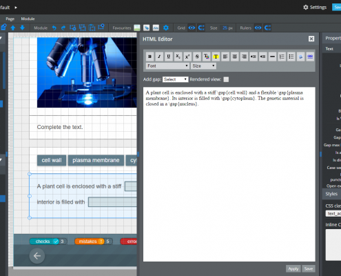Click the second indent icon

coord(262,57)
